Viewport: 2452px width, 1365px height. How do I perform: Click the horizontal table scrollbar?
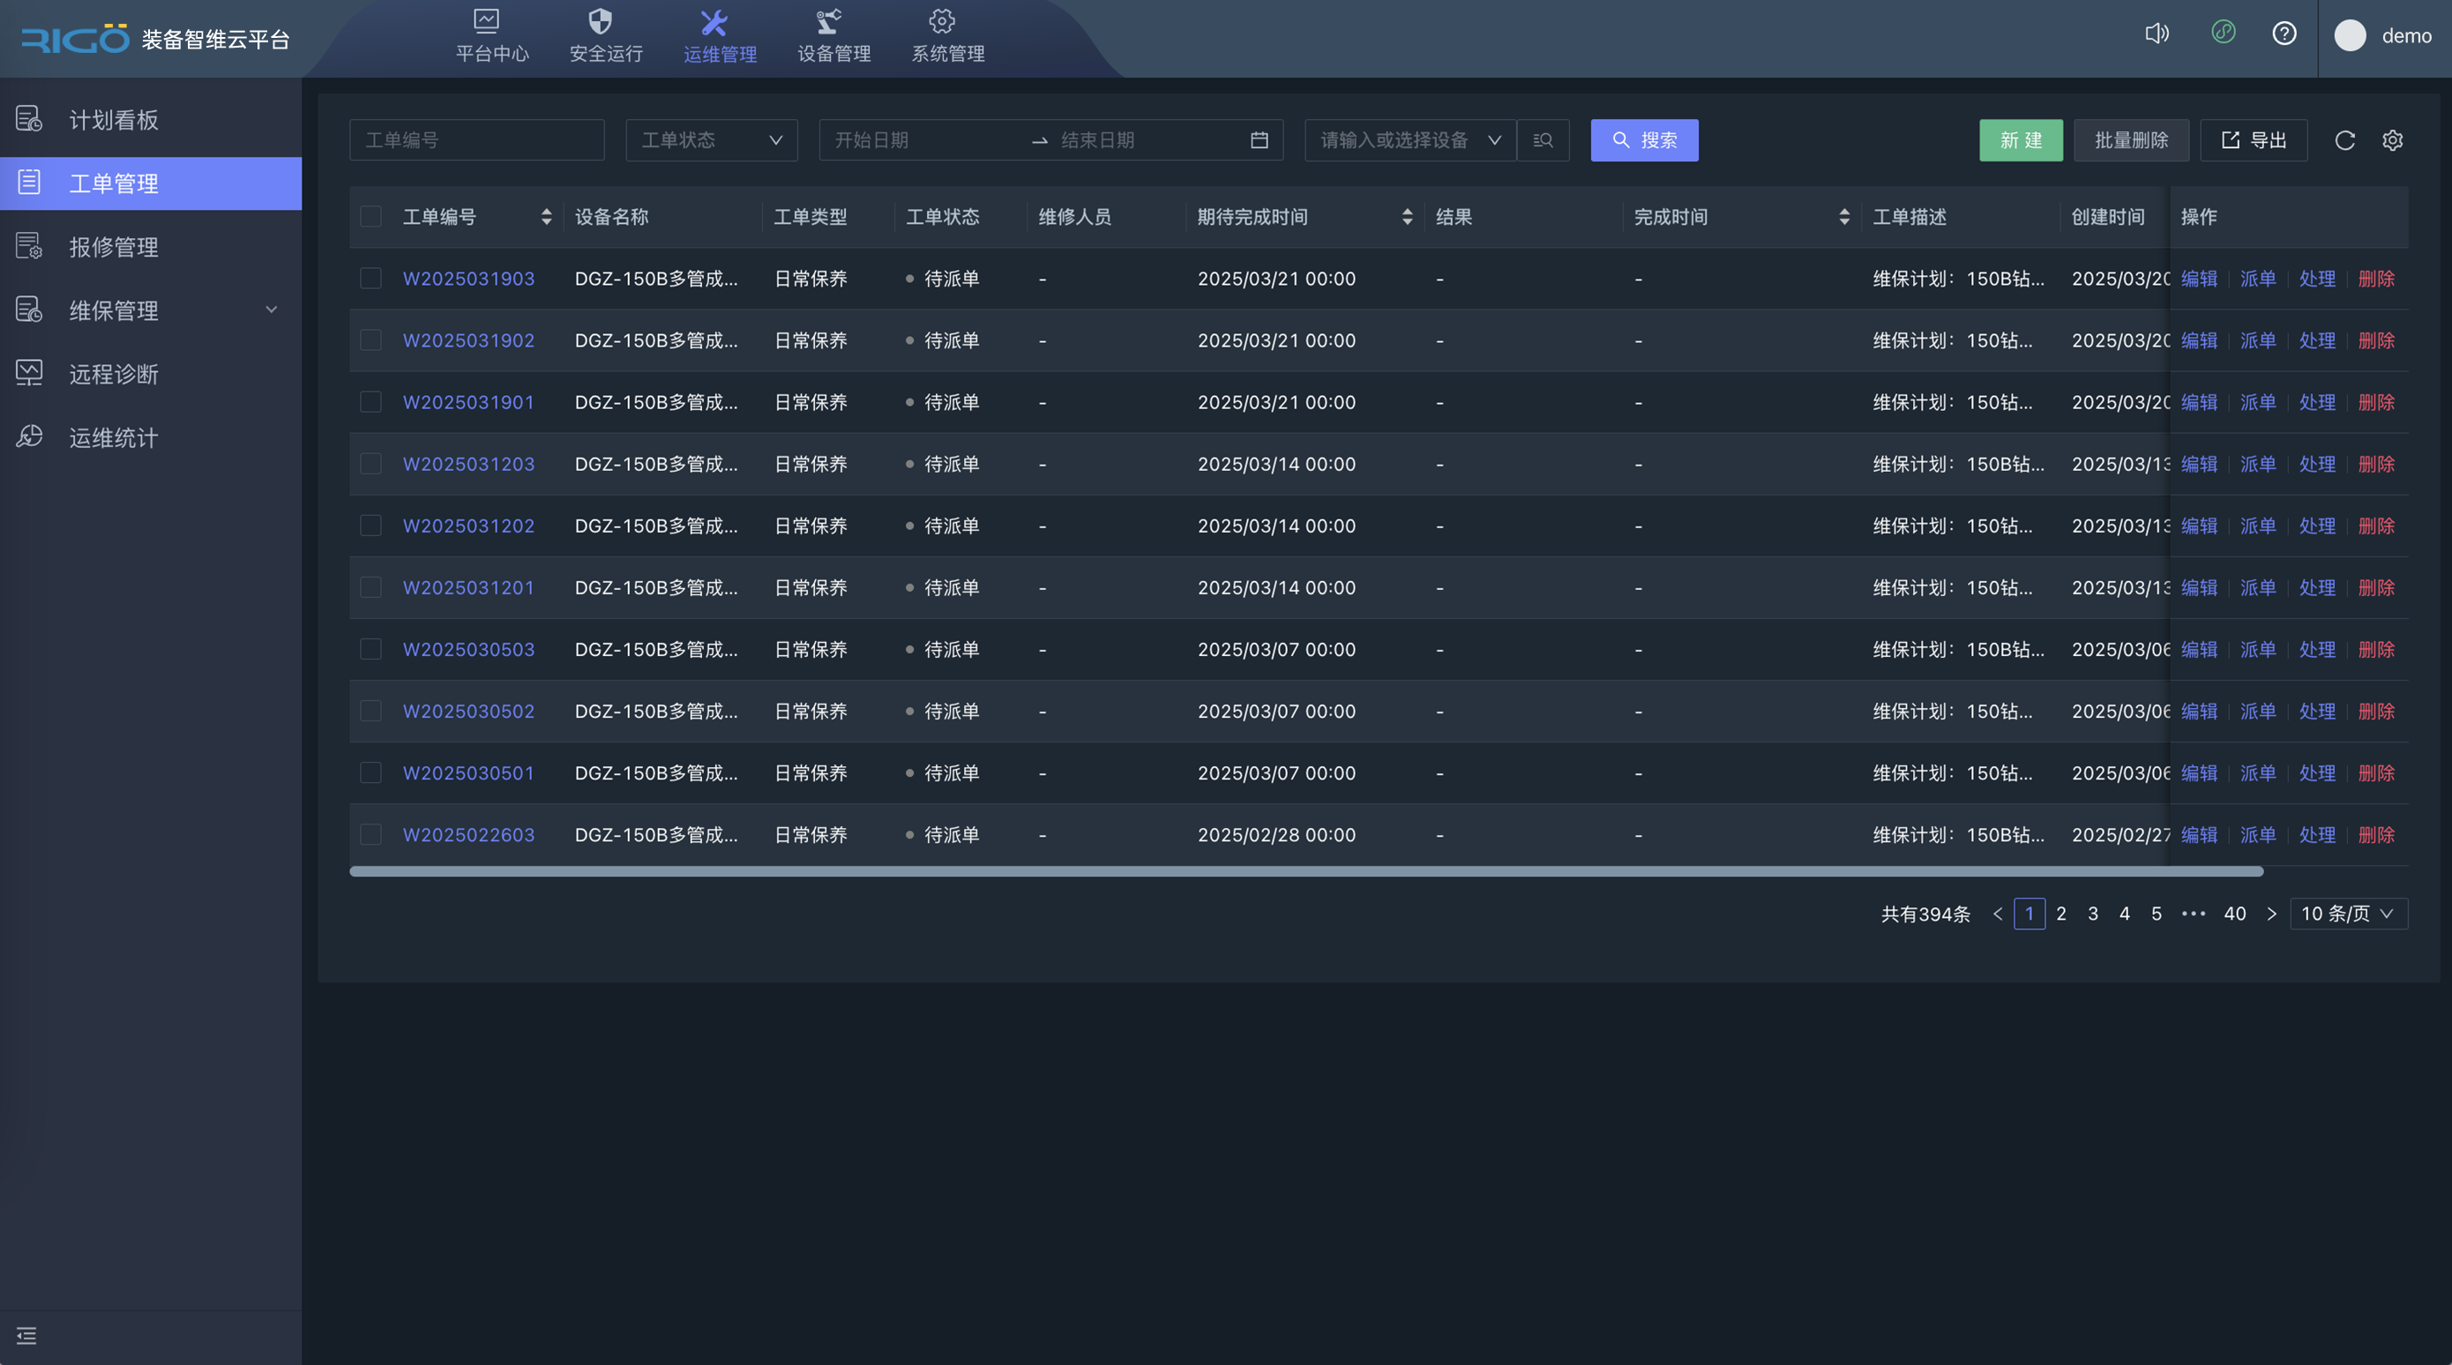coord(1305,872)
